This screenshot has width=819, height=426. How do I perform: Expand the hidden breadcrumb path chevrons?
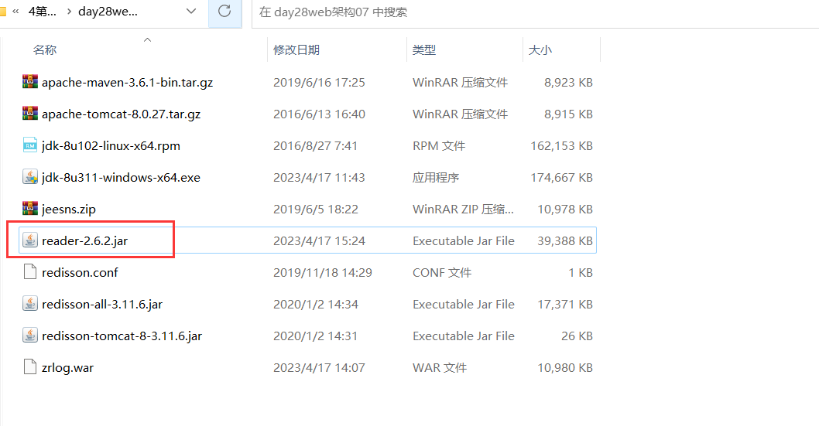(x=15, y=12)
